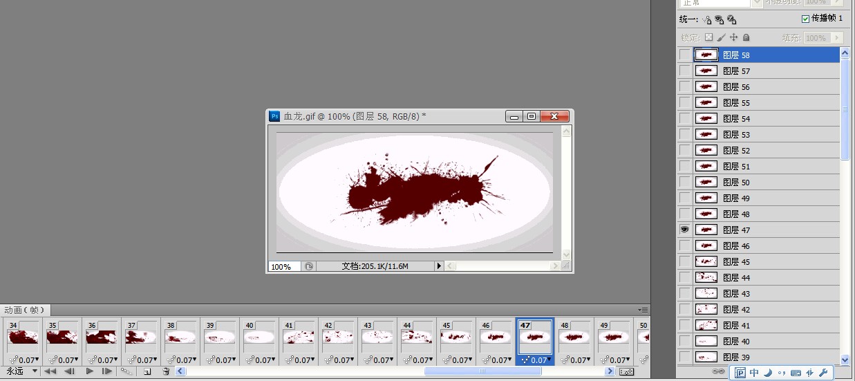This screenshot has width=855, height=381.
Task: Click the unify layer style icon
Action: [x=732, y=19]
